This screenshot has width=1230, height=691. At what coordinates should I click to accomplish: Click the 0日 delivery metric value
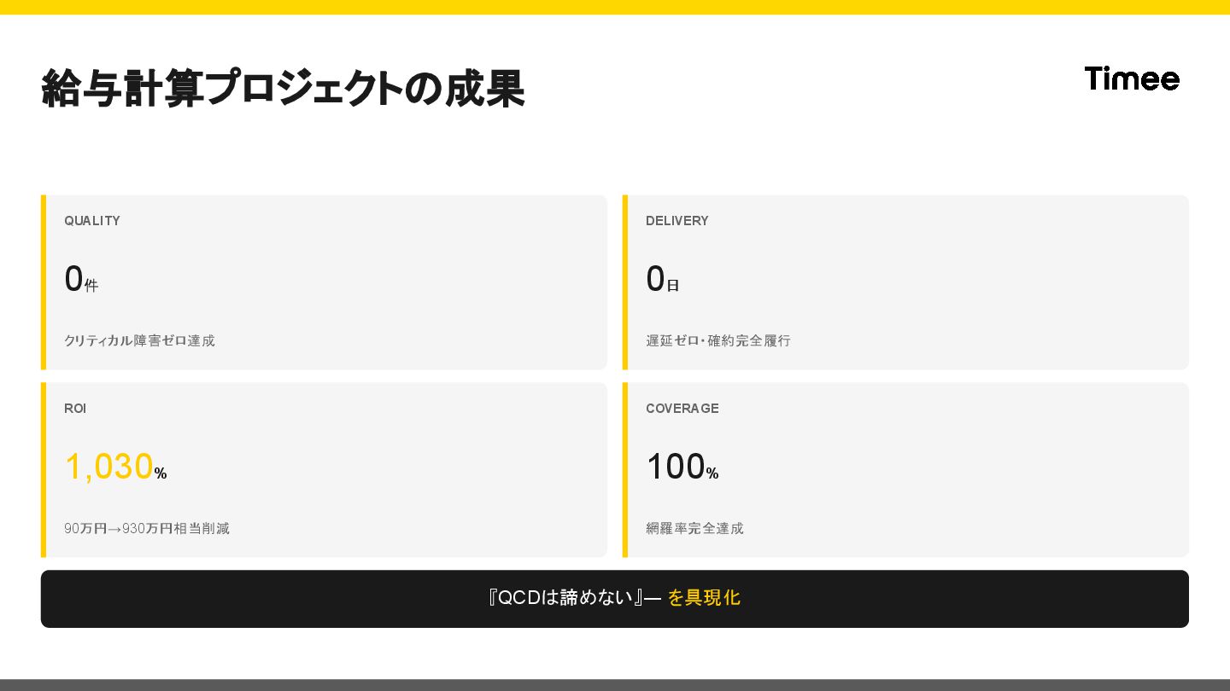pos(662,280)
